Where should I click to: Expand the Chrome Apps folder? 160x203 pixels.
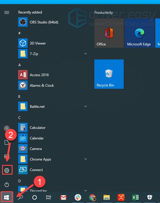[x=86, y=159]
